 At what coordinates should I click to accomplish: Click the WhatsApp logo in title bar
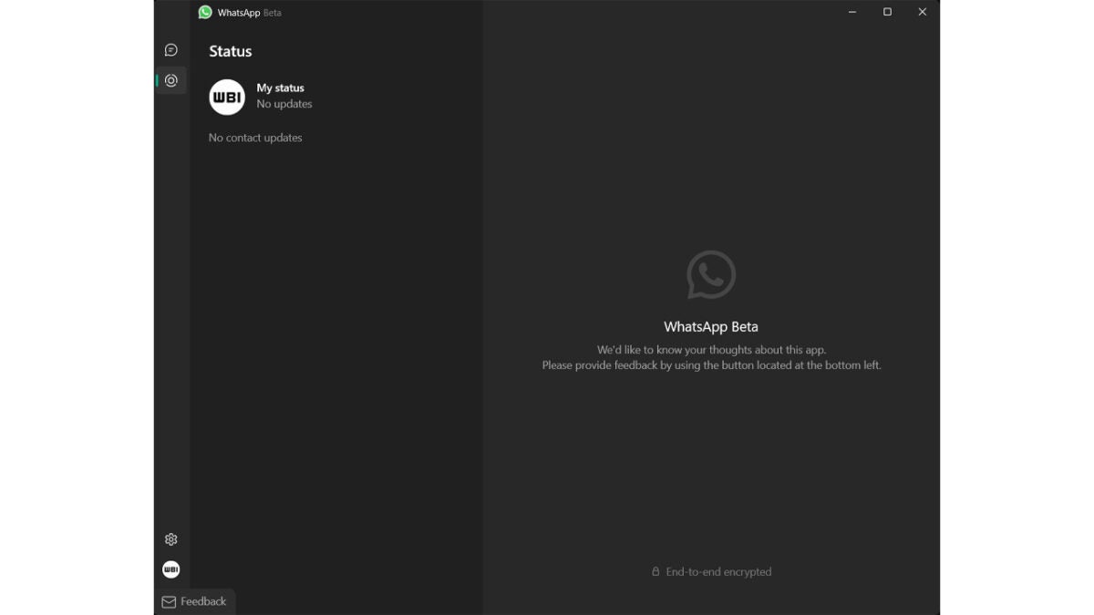pyautogui.click(x=205, y=13)
